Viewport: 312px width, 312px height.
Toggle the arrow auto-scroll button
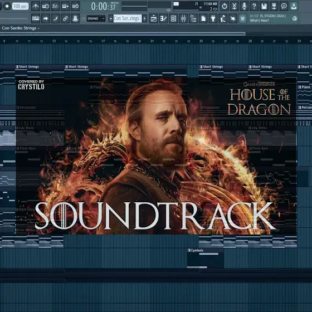pos(46,18)
